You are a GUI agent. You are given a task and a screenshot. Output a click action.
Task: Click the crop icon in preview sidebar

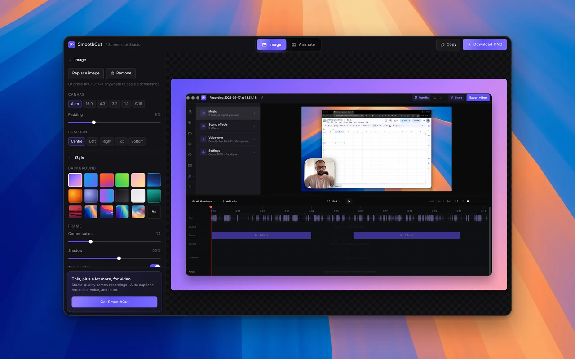(190, 187)
